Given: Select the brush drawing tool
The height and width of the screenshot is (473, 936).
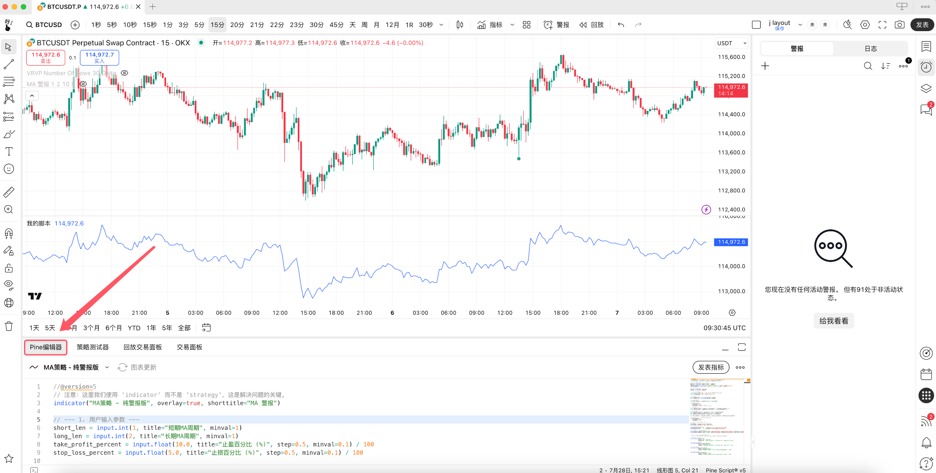Looking at the screenshot, I should pyautogui.click(x=9, y=134).
